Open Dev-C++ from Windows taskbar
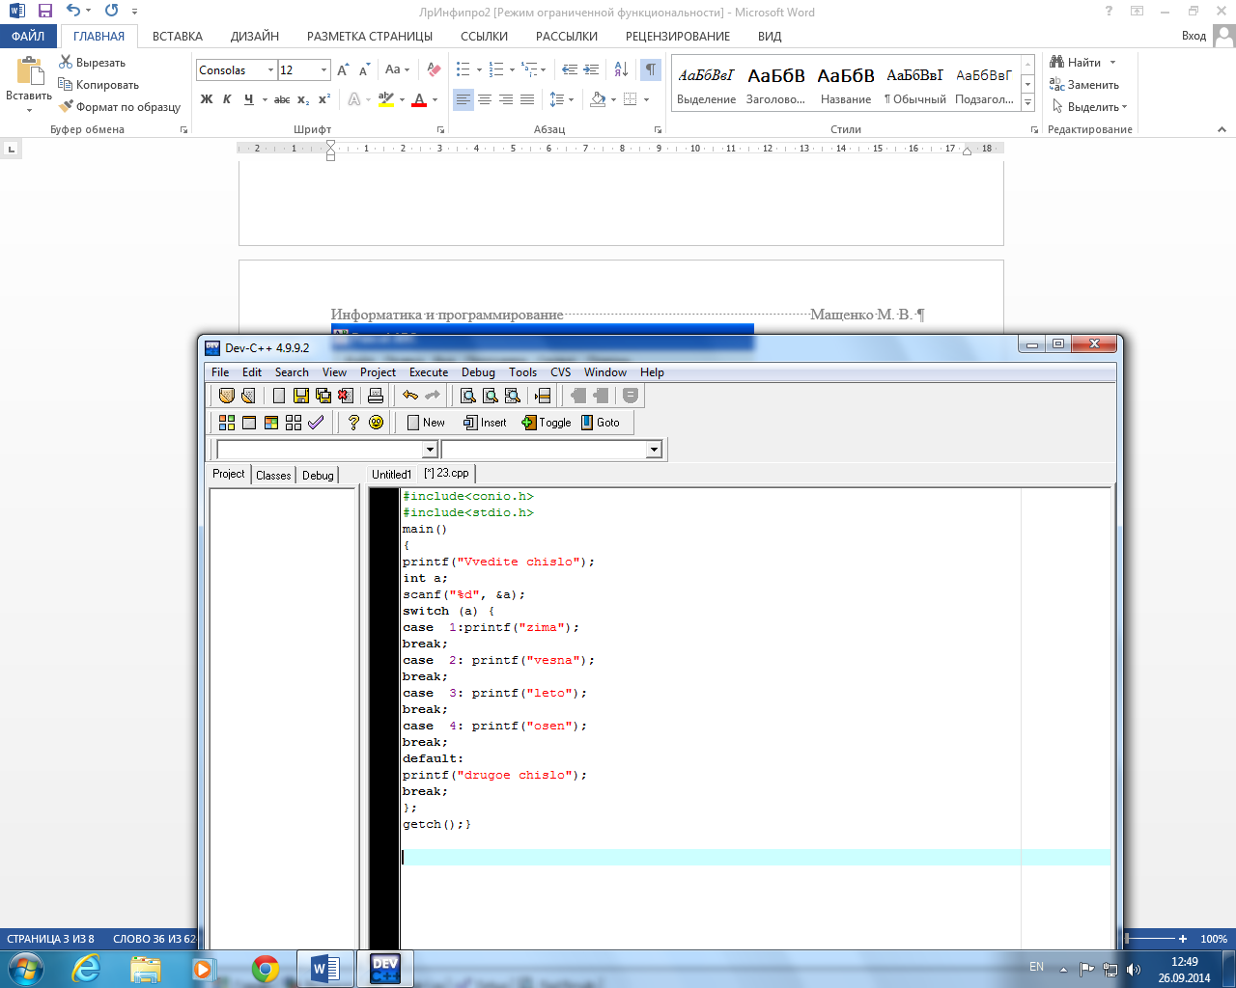1236x988 pixels. 385,969
